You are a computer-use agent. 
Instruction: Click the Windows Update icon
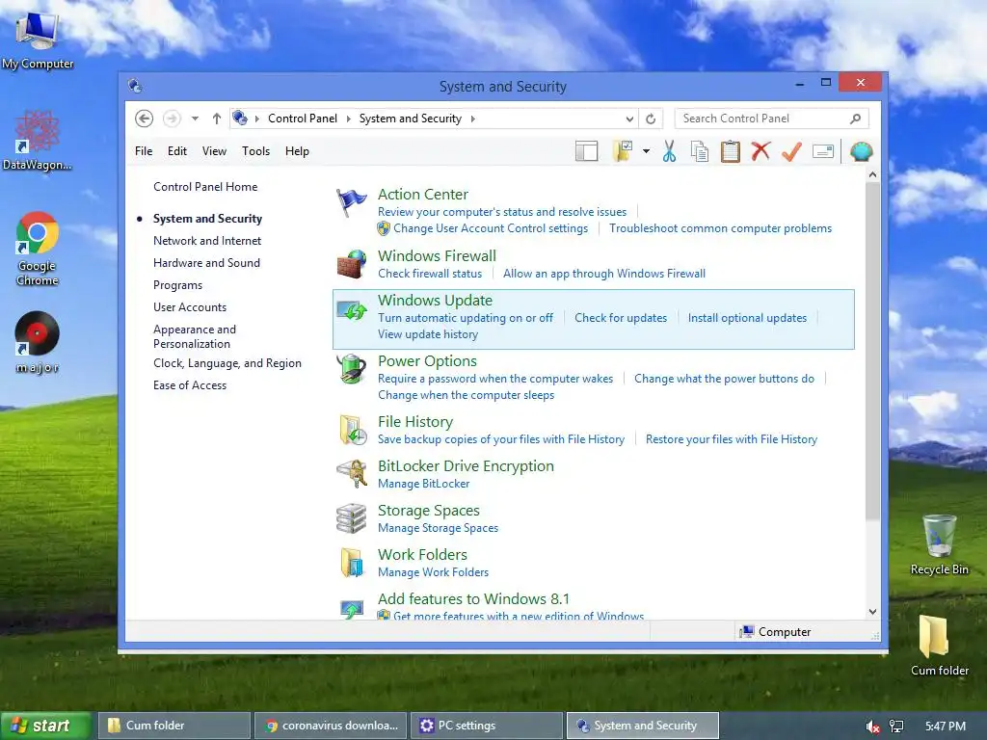coord(351,309)
